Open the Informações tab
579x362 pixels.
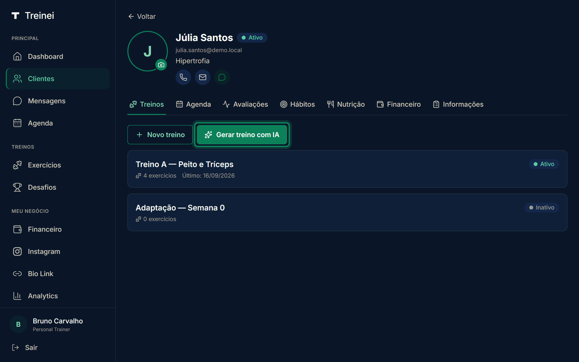click(458, 104)
